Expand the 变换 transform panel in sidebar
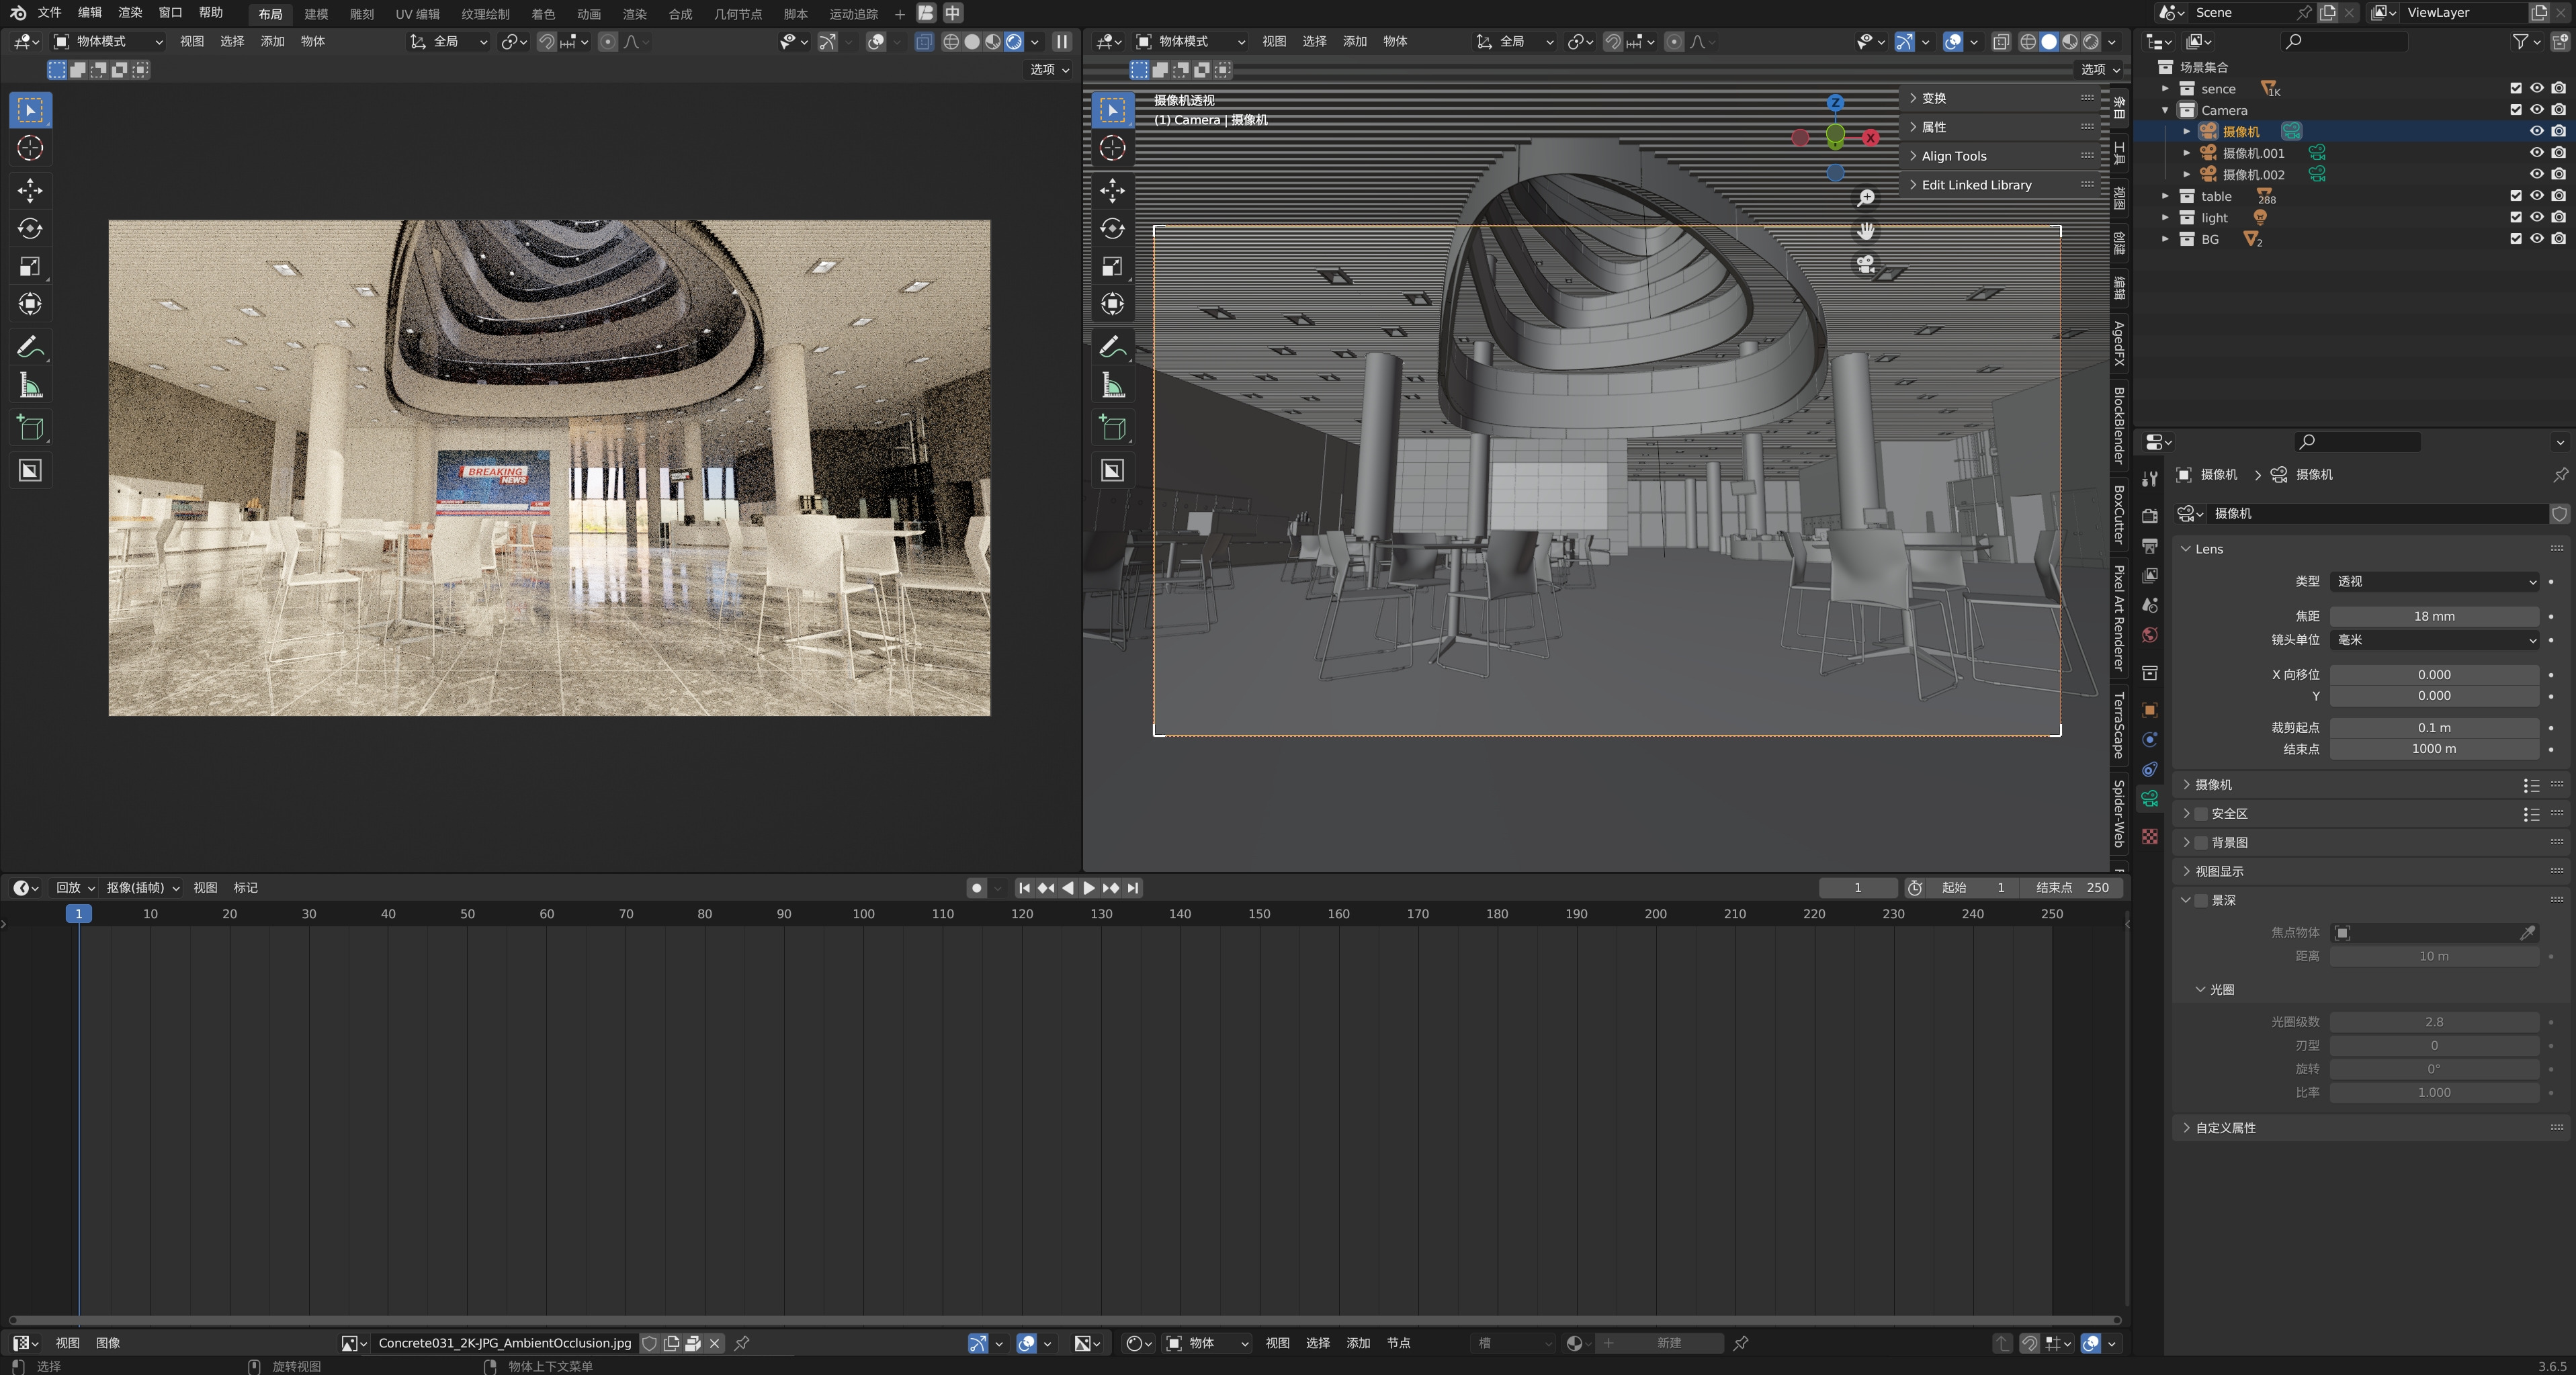2576x1375 pixels. pyautogui.click(x=1932, y=98)
